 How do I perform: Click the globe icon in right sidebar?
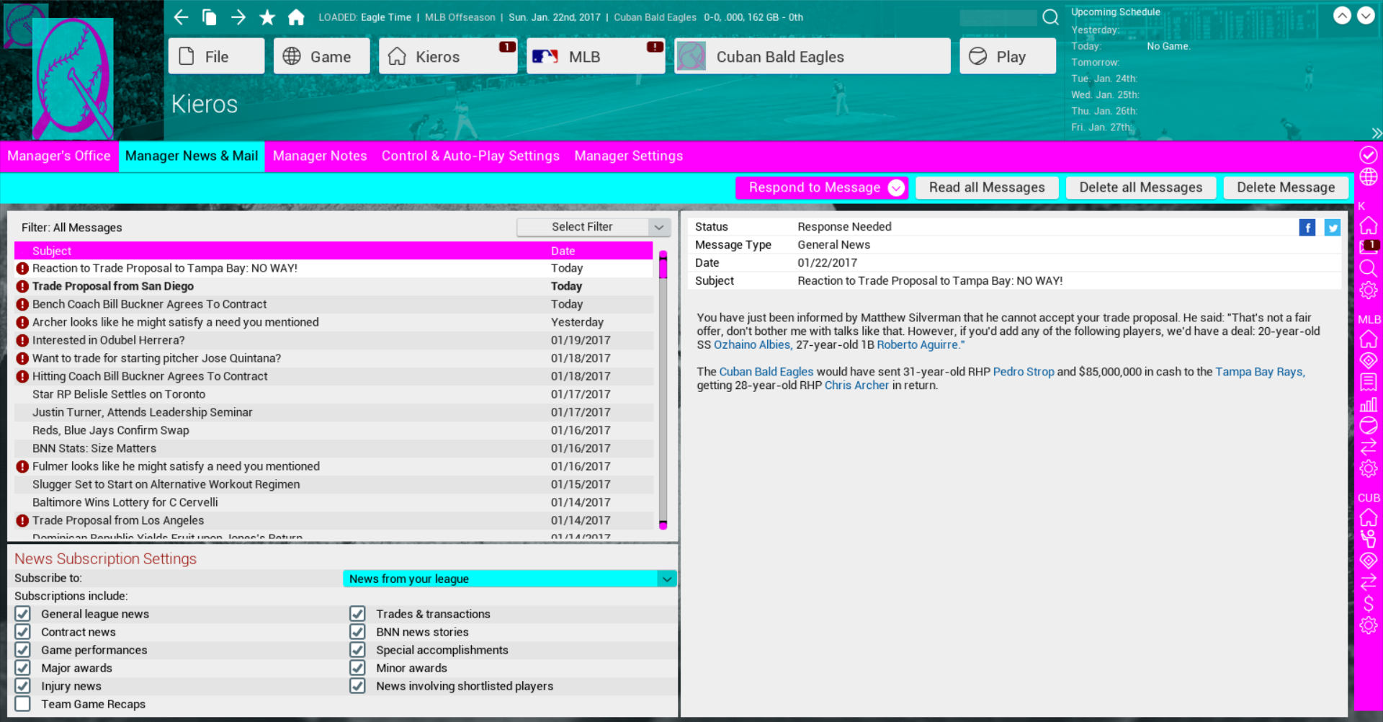(x=1369, y=177)
